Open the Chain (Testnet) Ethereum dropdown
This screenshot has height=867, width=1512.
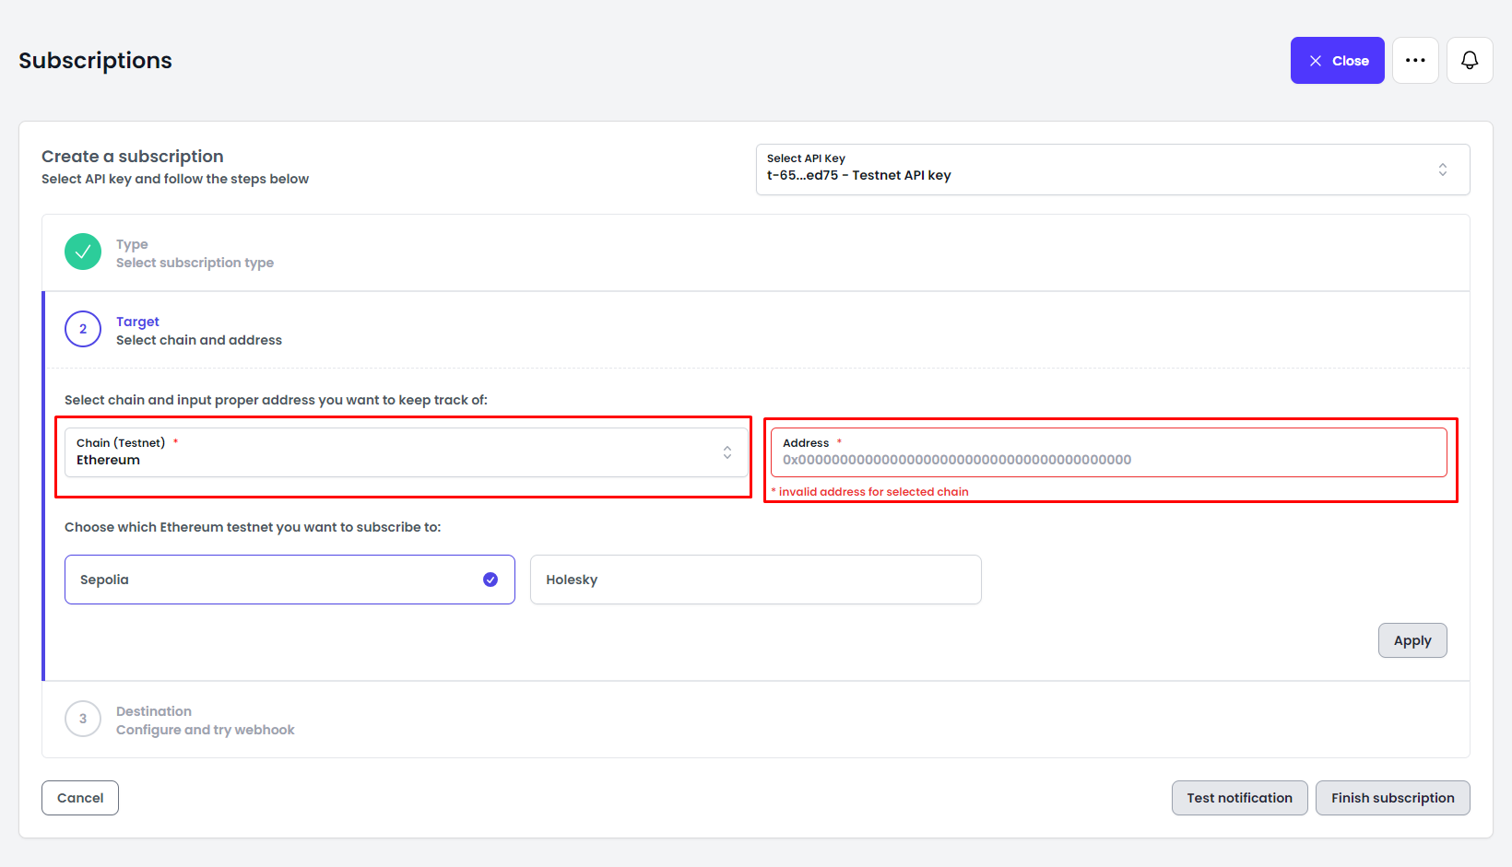pos(396,452)
